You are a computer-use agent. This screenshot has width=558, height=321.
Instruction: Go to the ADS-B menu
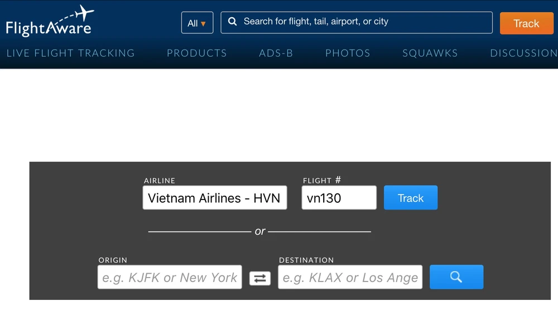(x=276, y=53)
